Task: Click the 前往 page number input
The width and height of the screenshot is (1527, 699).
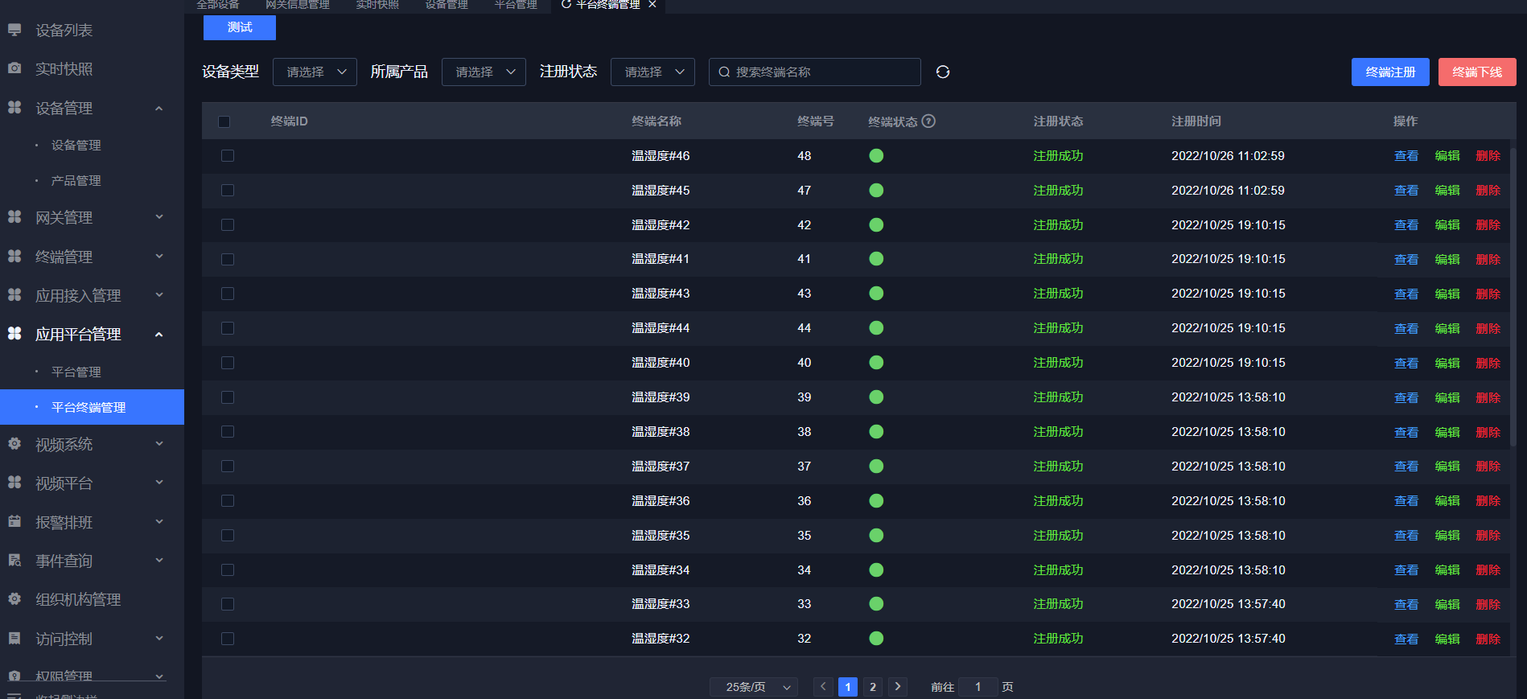Action: 978,687
